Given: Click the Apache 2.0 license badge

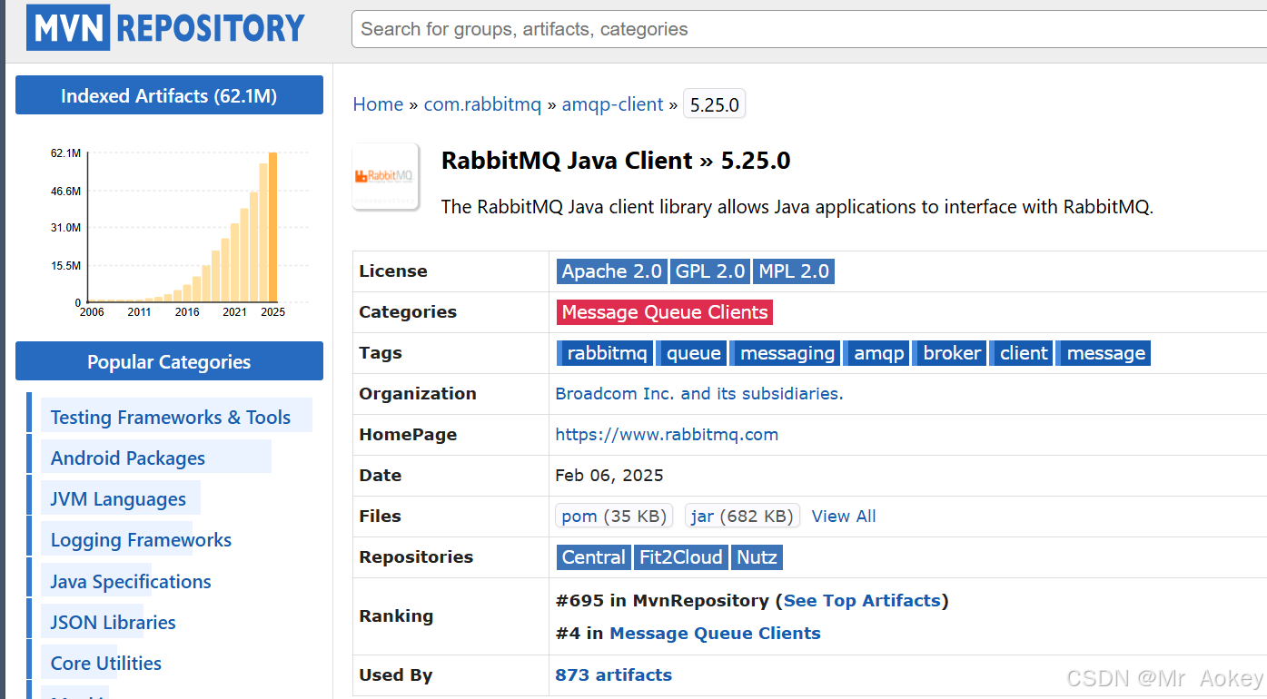Looking at the screenshot, I should coord(612,271).
